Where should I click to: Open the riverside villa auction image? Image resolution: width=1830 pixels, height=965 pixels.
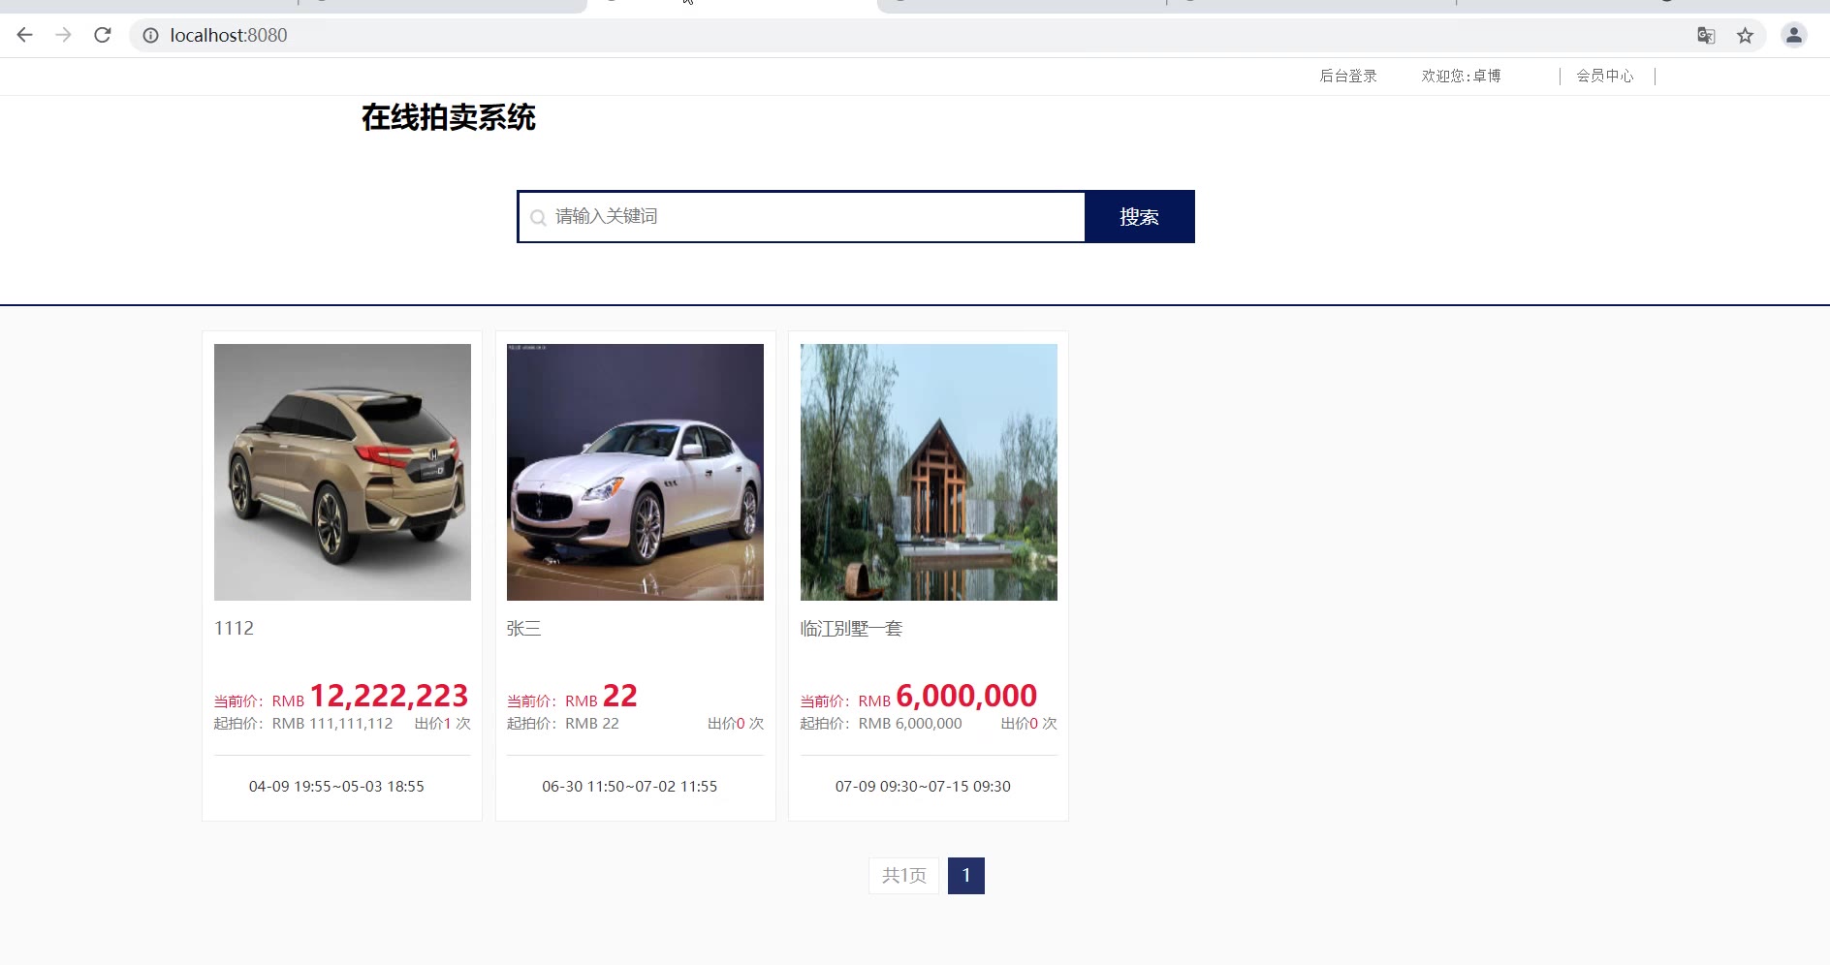click(929, 472)
